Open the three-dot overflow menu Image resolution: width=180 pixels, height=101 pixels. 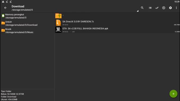pos(176,8)
